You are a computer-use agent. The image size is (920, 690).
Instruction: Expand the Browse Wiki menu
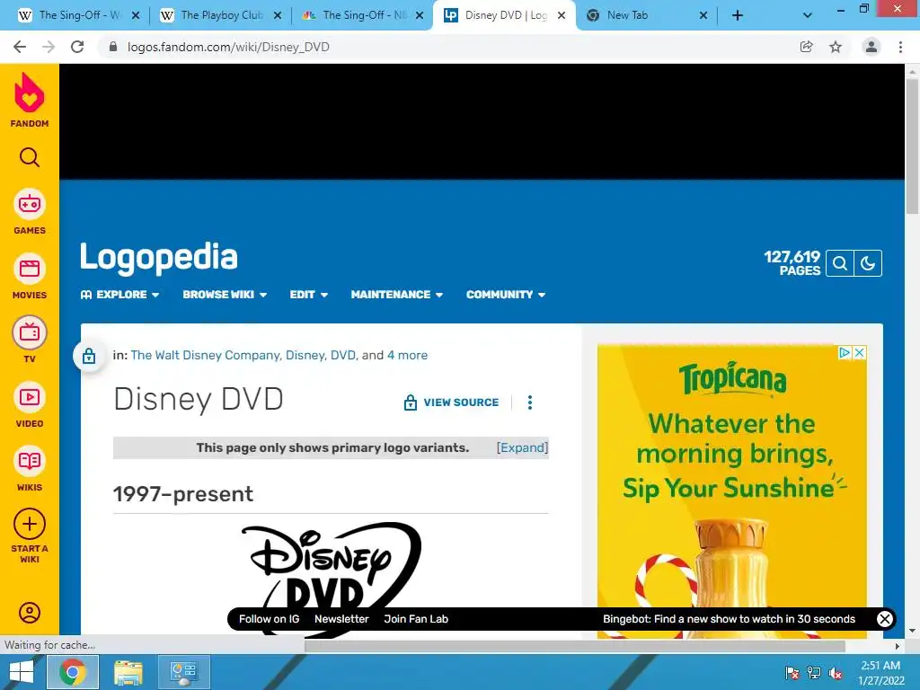tap(225, 295)
